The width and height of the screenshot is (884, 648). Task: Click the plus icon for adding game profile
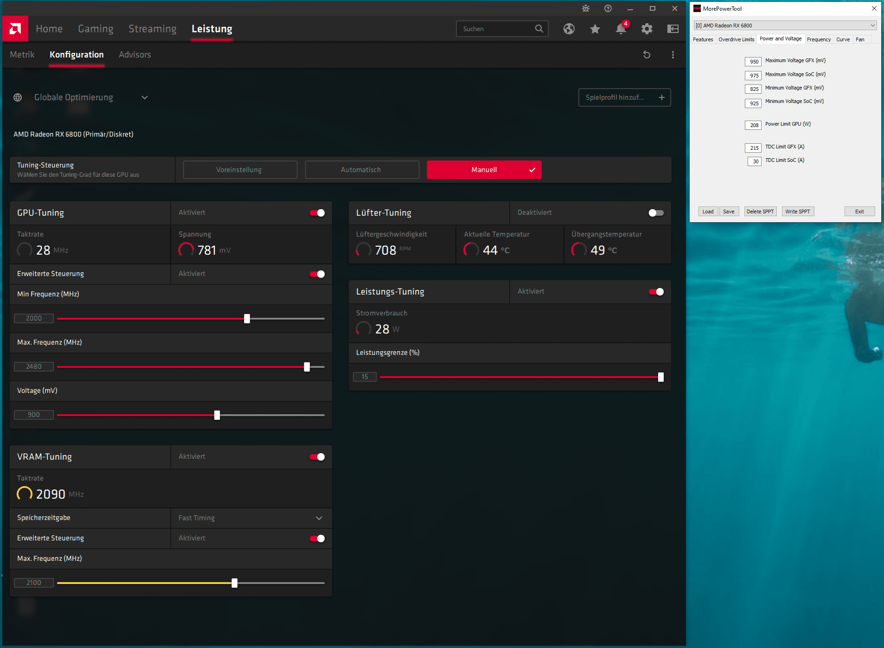click(662, 97)
